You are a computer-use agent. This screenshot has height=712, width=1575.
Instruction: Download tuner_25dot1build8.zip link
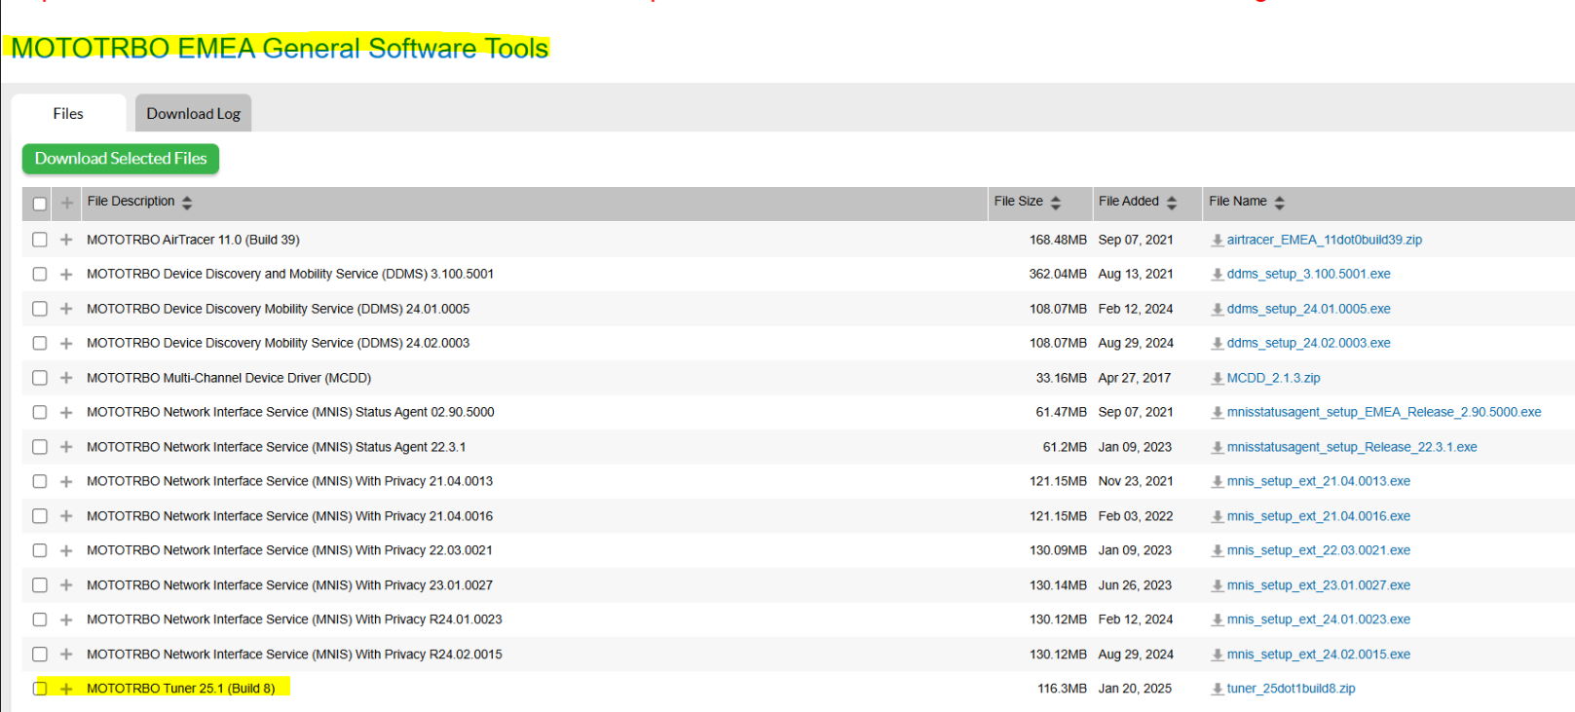[1291, 689]
